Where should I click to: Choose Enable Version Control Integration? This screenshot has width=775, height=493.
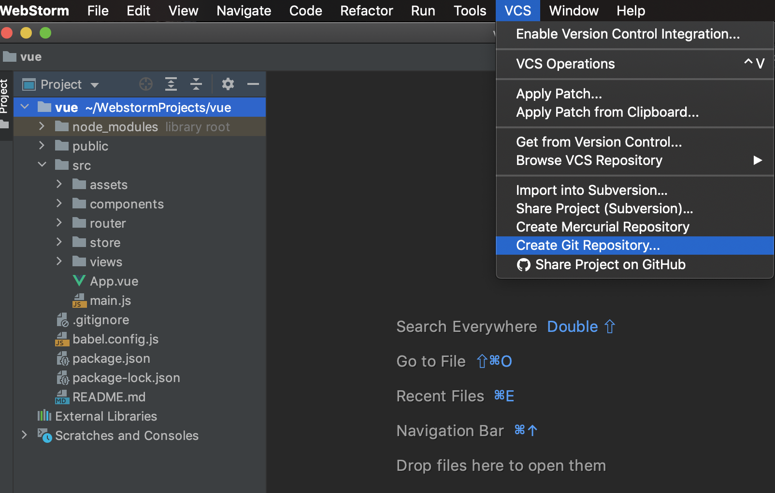635,34
